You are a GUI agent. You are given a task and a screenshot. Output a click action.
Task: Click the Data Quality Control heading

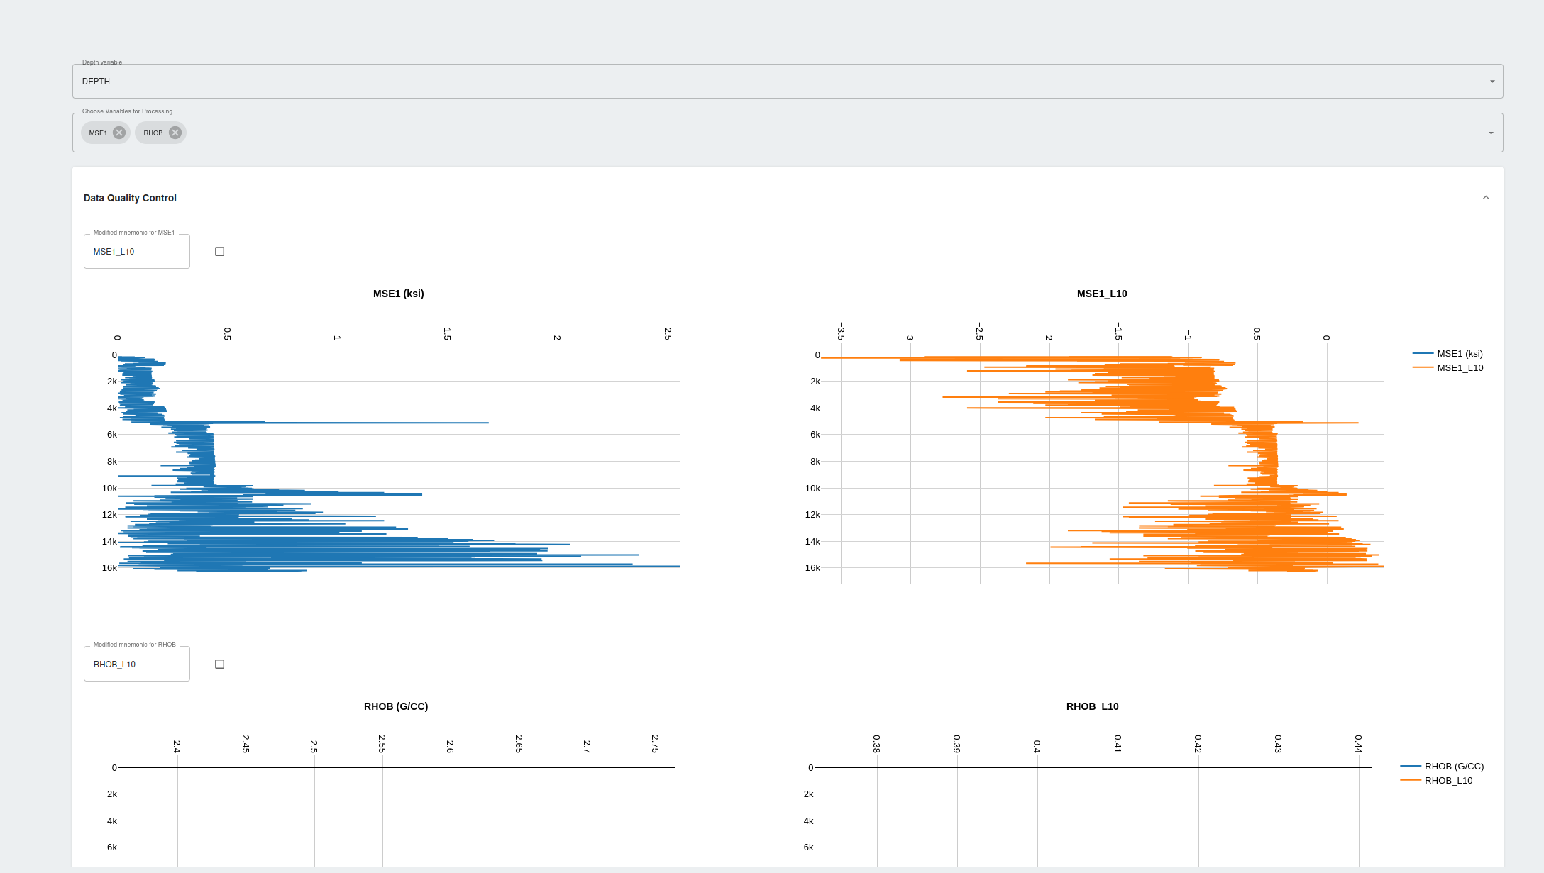pos(130,198)
